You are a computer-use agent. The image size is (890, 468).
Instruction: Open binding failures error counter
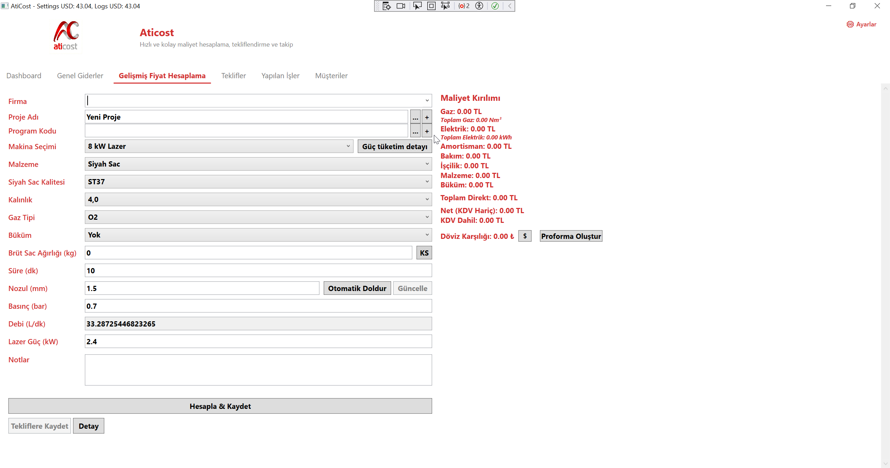click(x=464, y=6)
